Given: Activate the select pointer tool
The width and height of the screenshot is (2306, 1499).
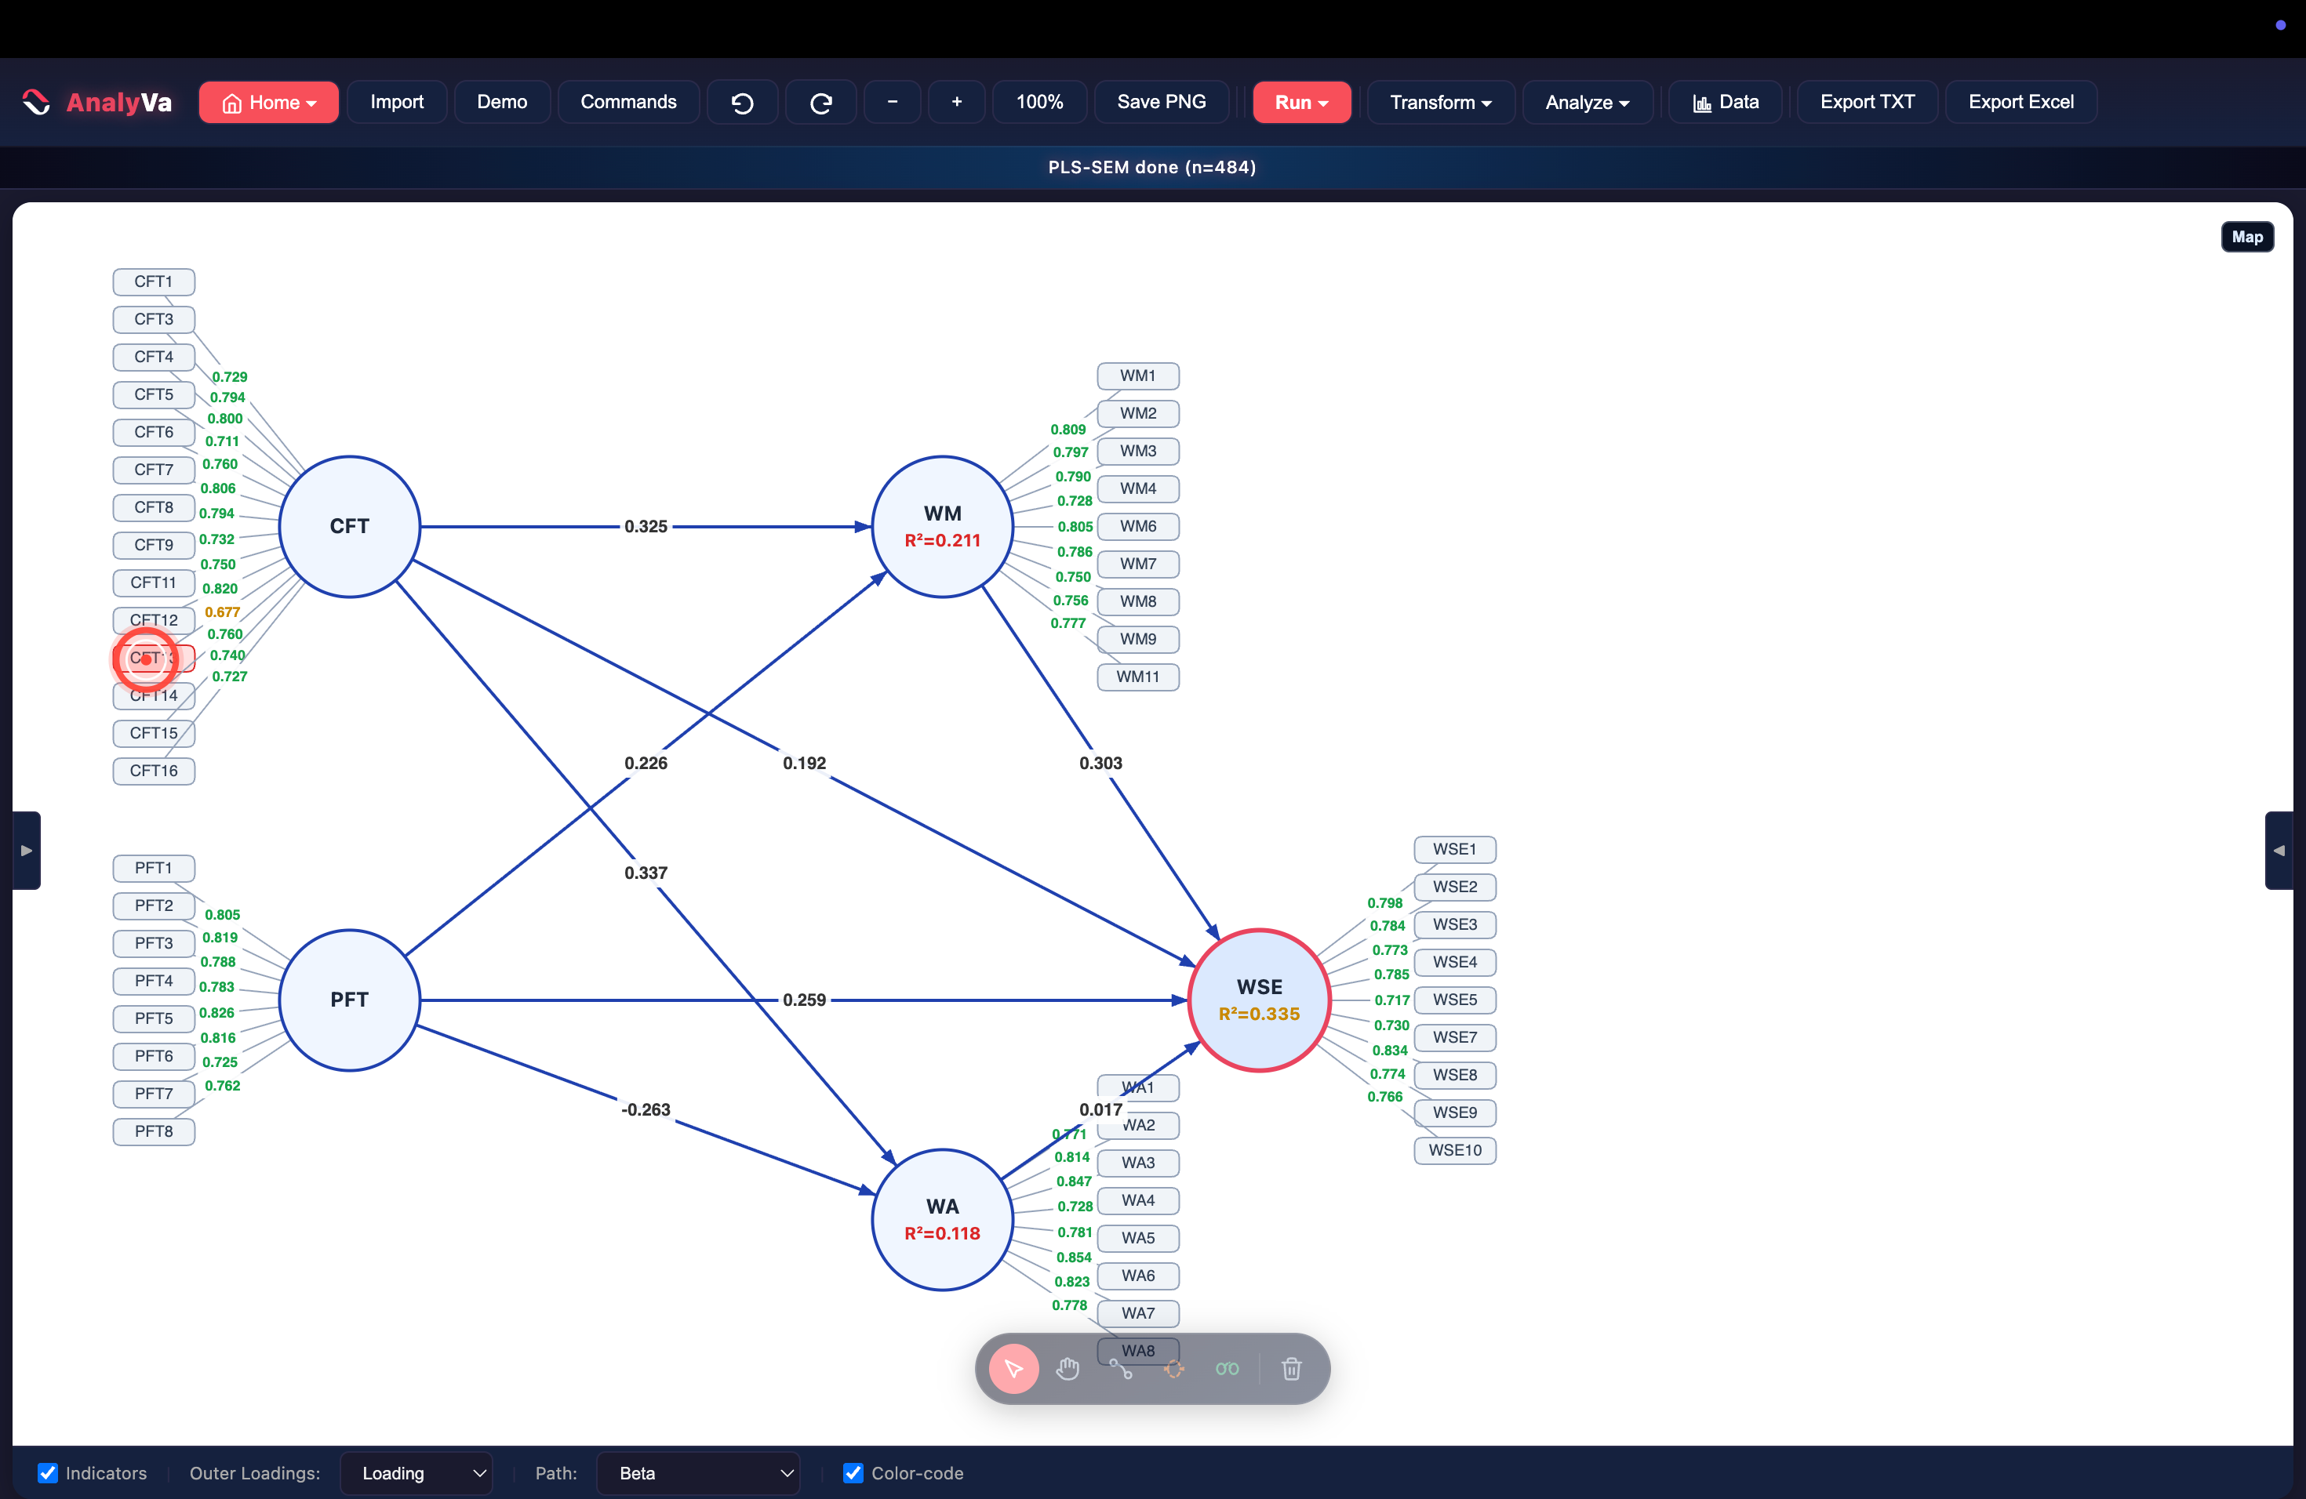Looking at the screenshot, I should [x=1013, y=1368].
